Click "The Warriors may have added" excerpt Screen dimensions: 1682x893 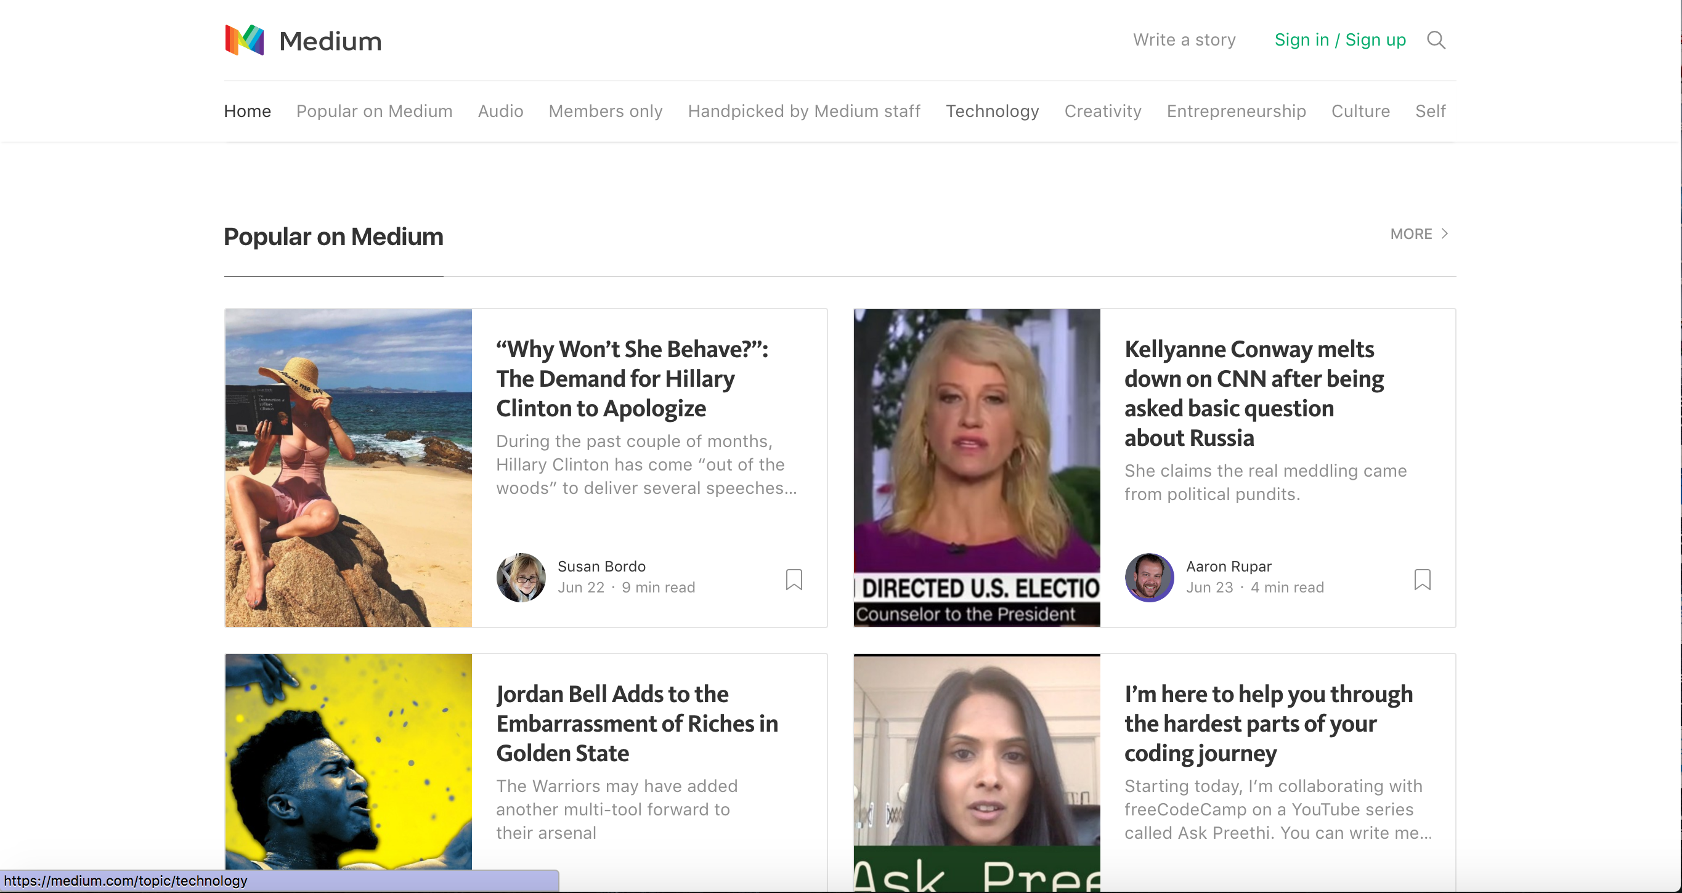[x=617, y=809]
